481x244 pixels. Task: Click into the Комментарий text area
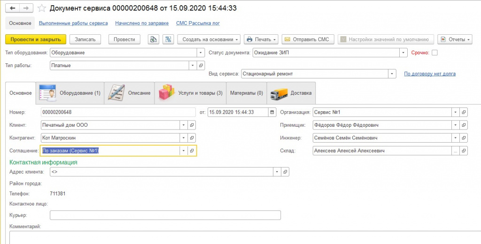coord(245,237)
